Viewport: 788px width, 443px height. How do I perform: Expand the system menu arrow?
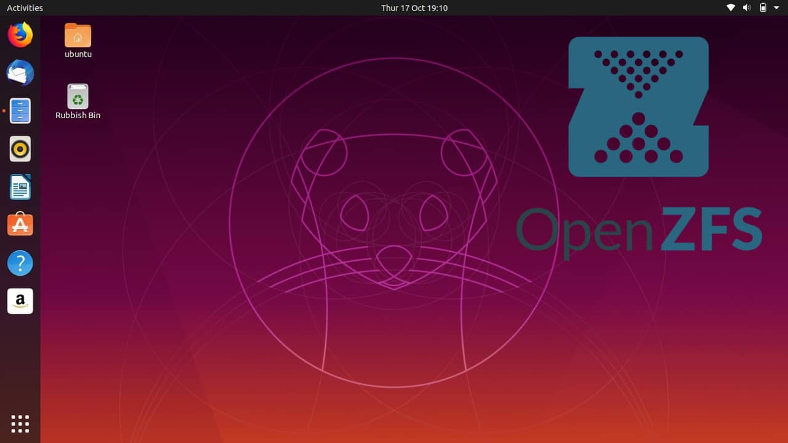pyautogui.click(x=776, y=8)
